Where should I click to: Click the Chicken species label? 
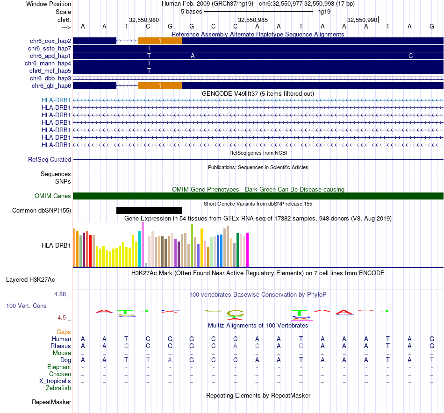60,374
